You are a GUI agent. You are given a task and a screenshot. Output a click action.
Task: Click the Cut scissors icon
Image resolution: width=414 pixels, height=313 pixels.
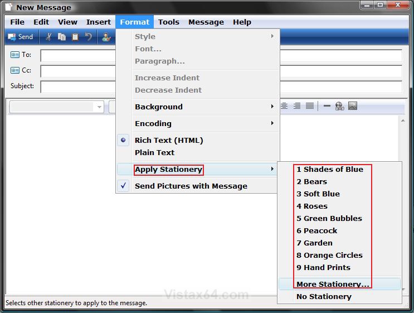pos(48,37)
